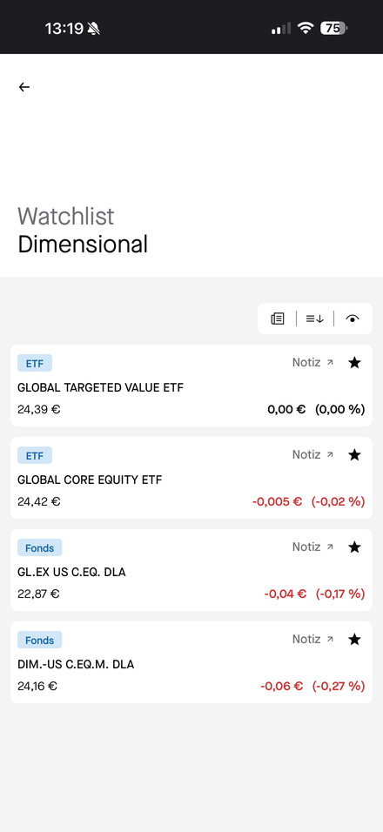Tap the back arrow icon
This screenshot has height=832, width=383.
24,87
